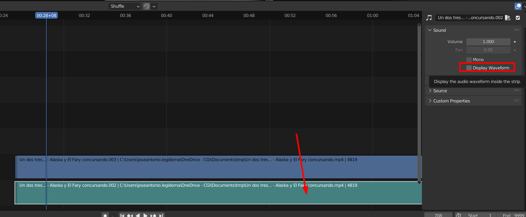
Task: Click the strip color tag icon
Action: point(507,18)
